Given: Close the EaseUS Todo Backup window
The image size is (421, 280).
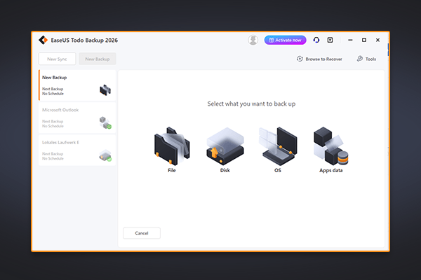Looking at the screenshot, I should [x=377, y=40].
